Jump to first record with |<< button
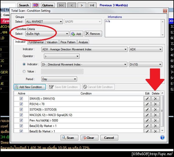The height and width of the screenshot is (157, 174). 61,5
